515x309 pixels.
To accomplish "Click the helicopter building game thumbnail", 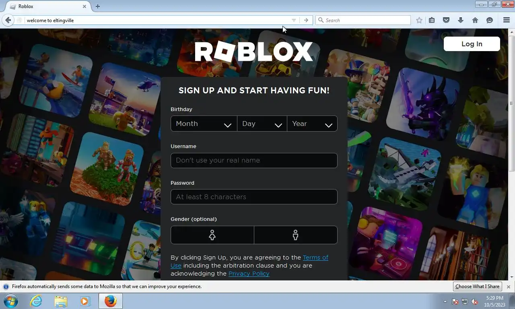I will [x=125, y=99].
